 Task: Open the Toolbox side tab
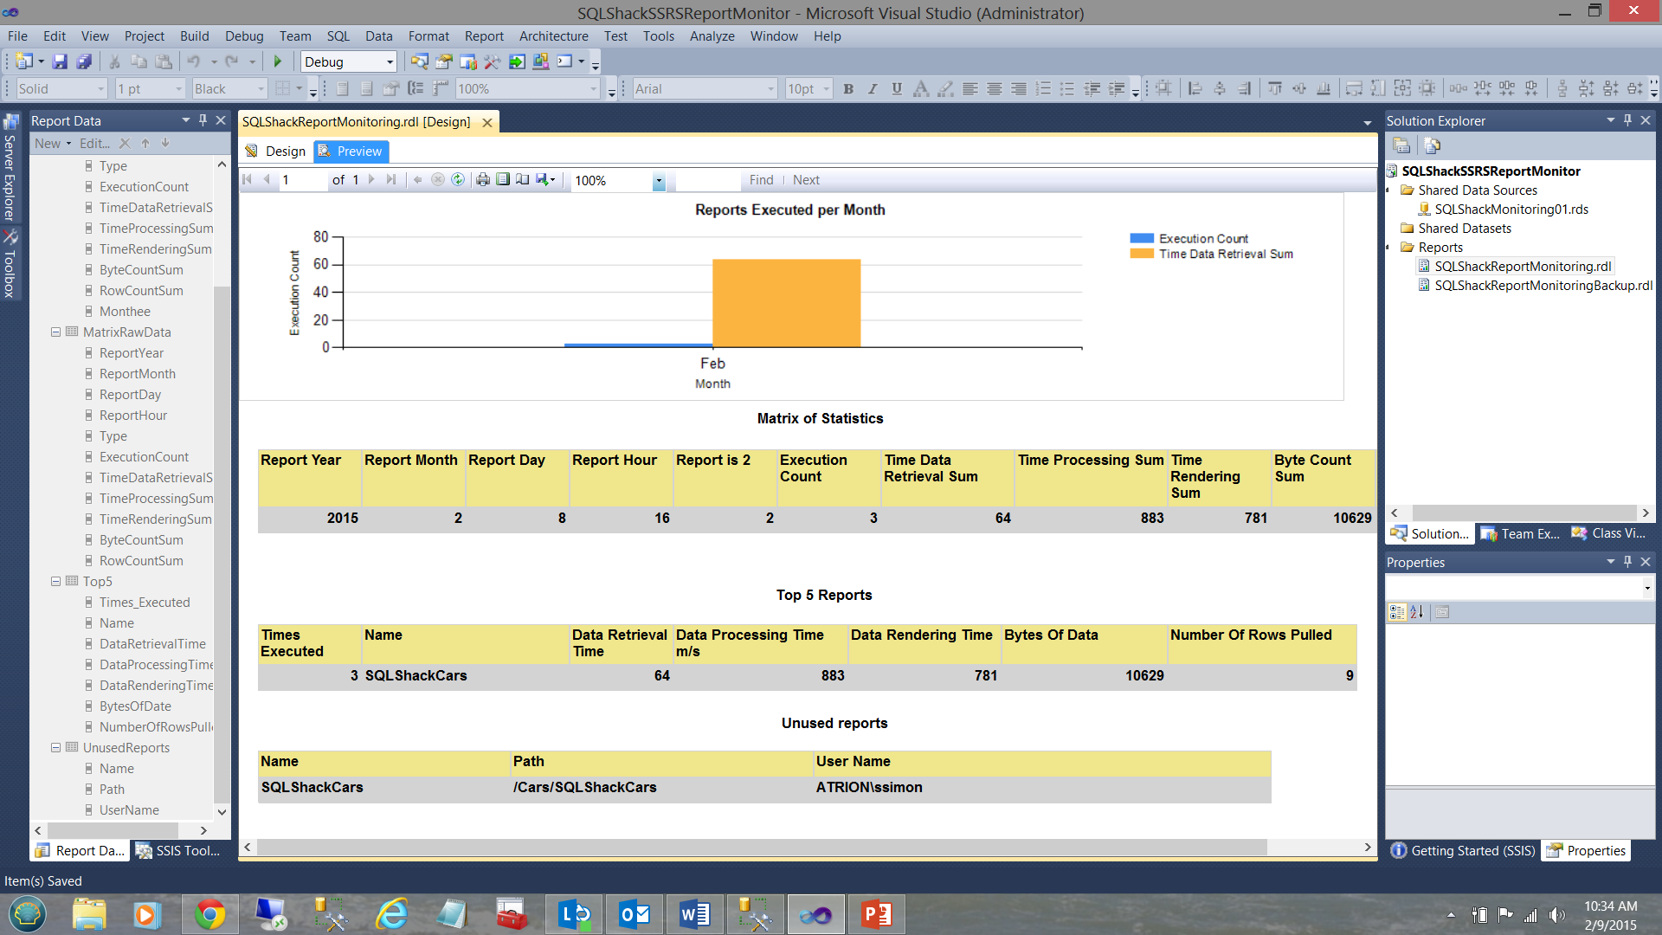point(10,265)
